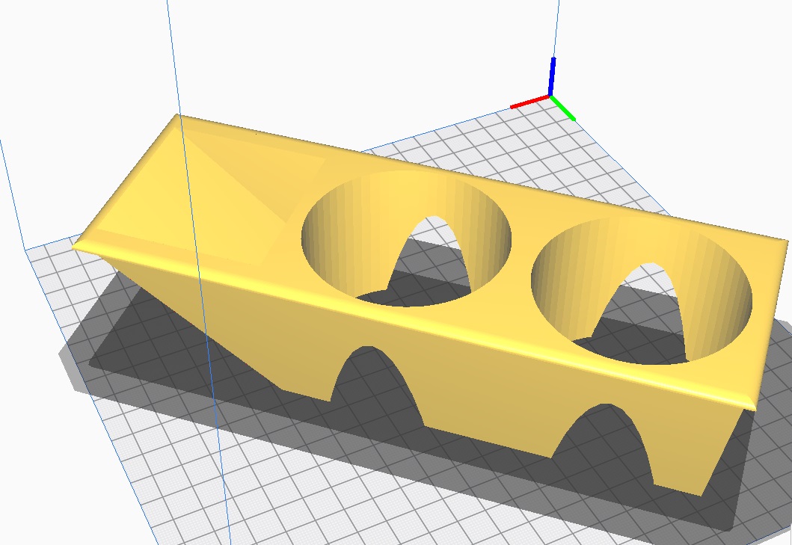Click the sloped underside on the model's left

click(x=187, y=314)
